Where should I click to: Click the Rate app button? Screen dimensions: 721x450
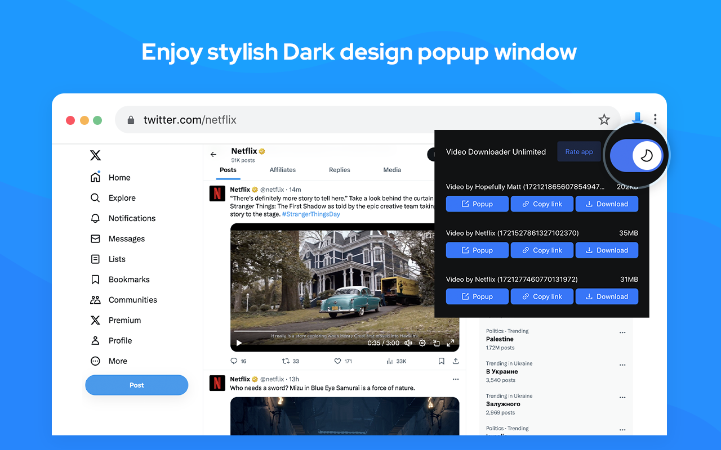click(x=578, y=151)
